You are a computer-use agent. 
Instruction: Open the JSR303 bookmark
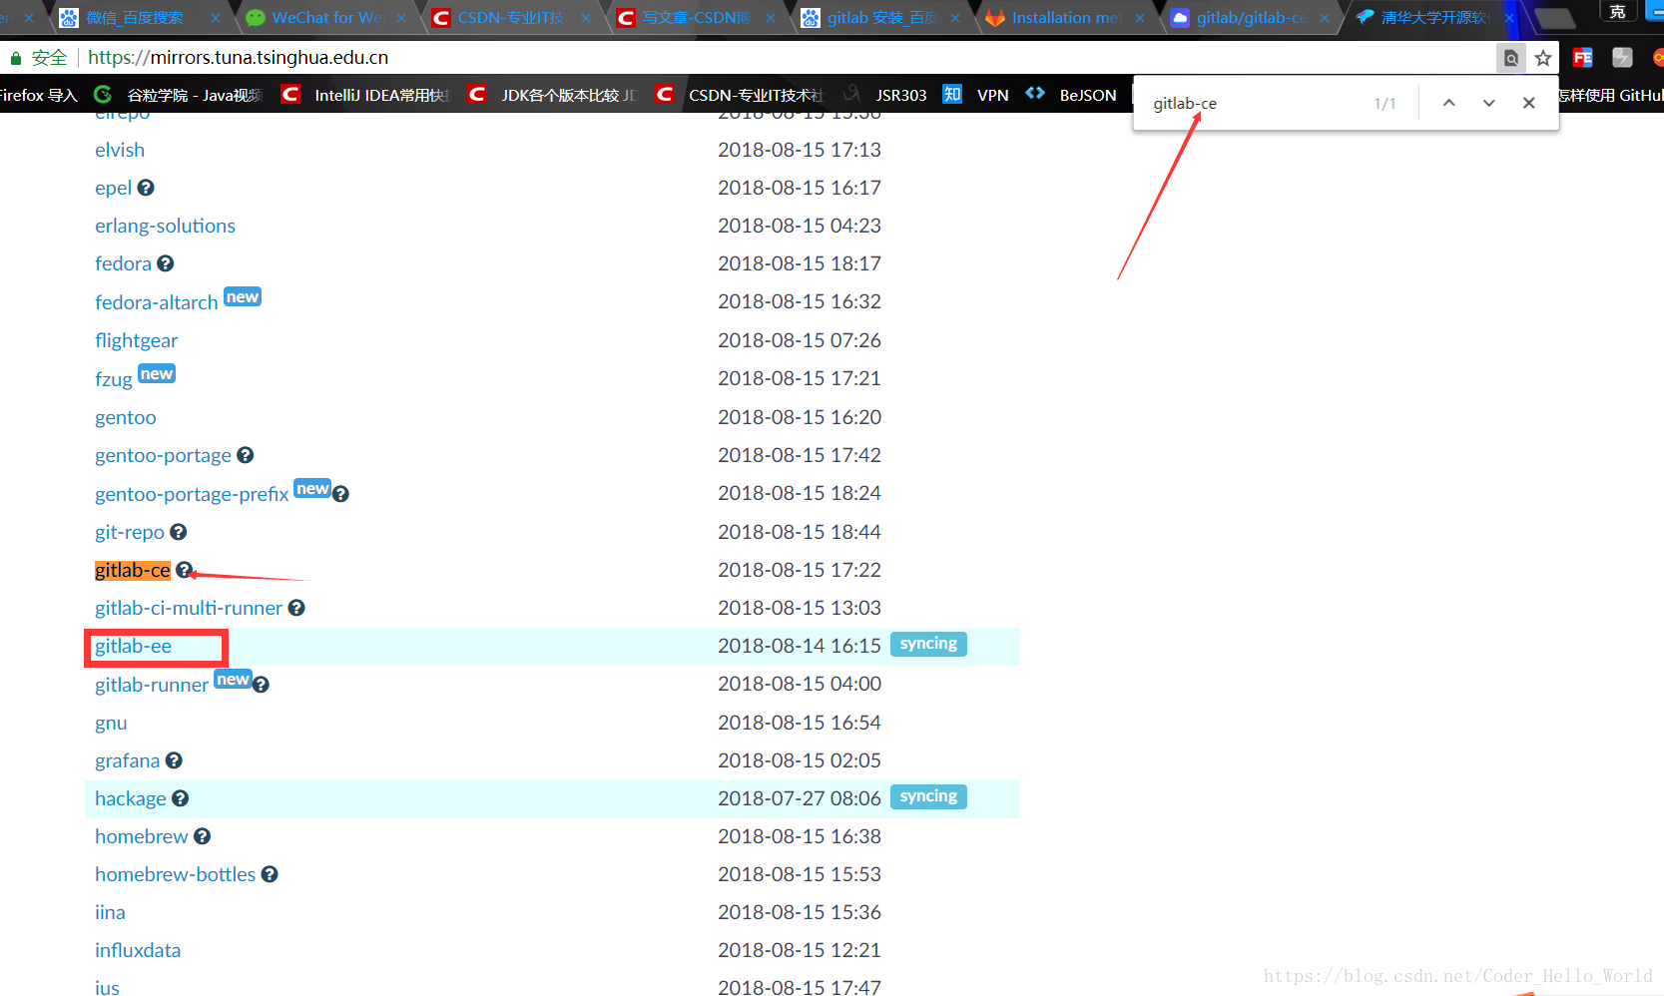pos(885,95)
